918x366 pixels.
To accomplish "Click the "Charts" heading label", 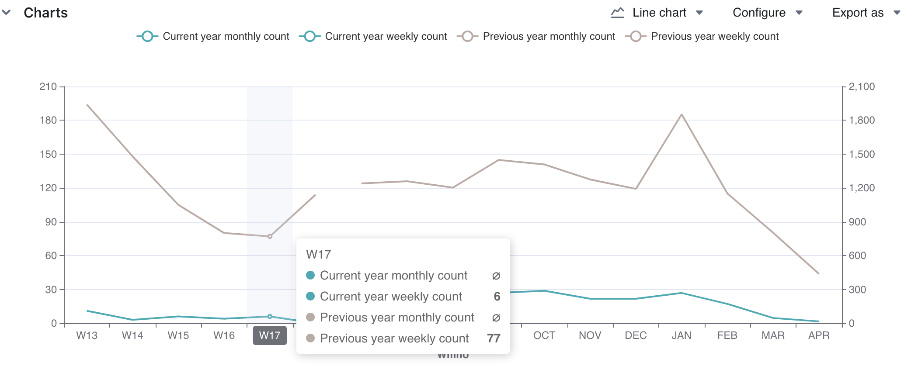I will [x=46, y=13].
